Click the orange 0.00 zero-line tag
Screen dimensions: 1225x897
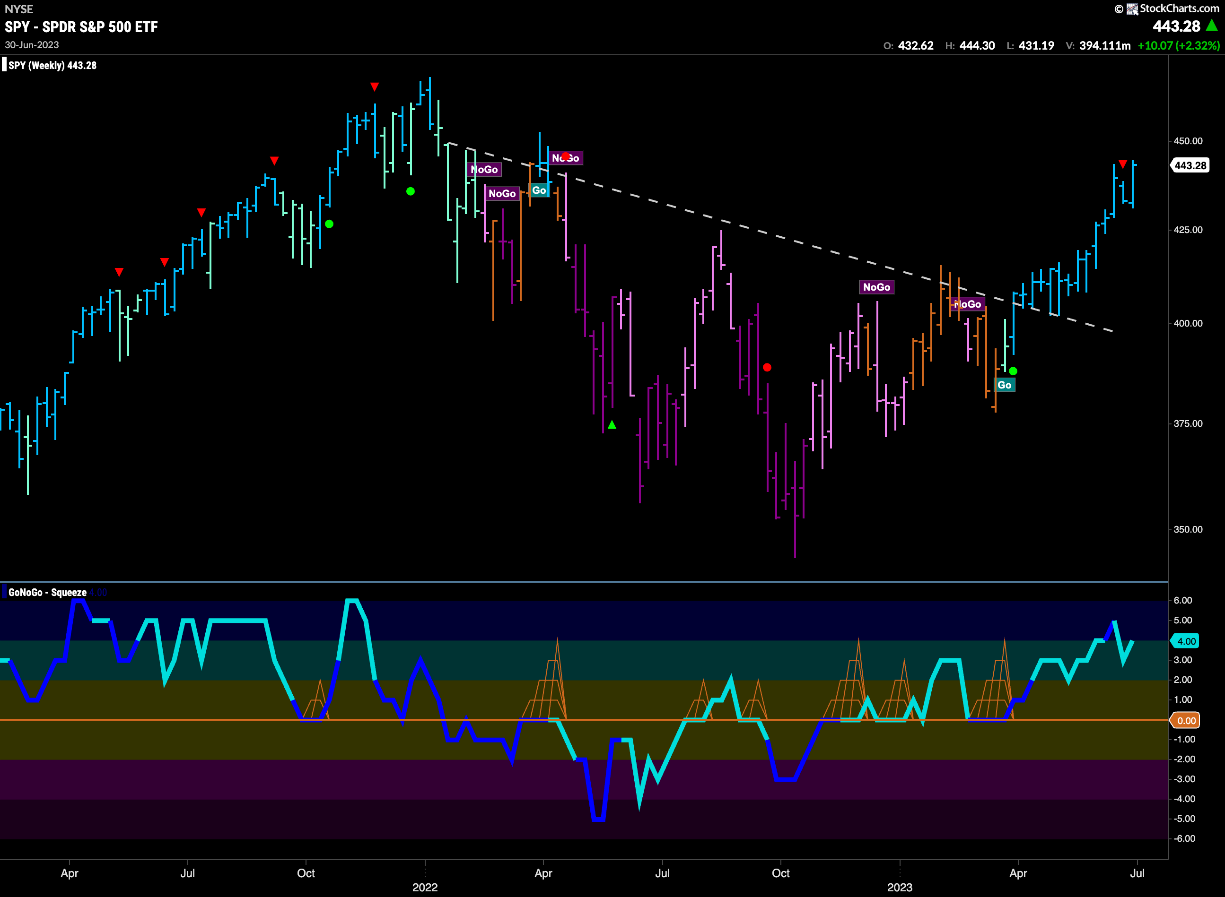click(1185, 721)
